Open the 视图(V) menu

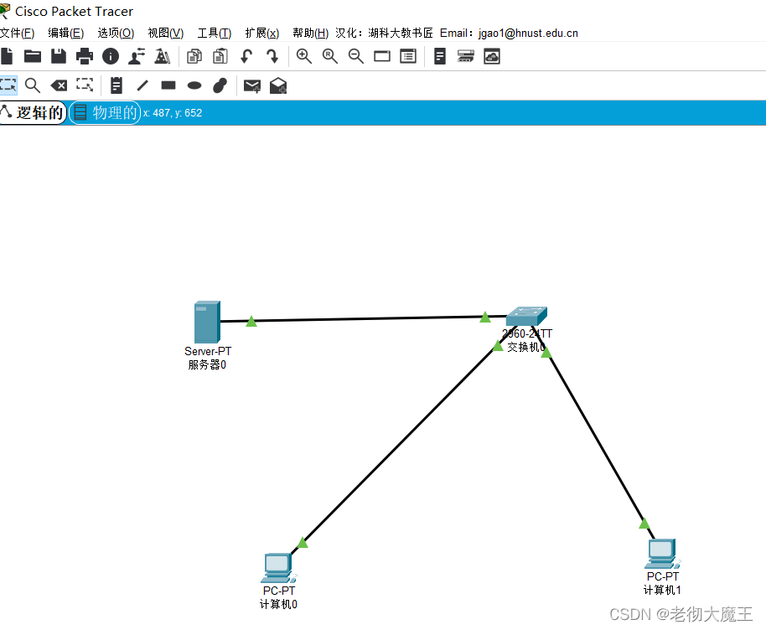click(x=166, y=33)
